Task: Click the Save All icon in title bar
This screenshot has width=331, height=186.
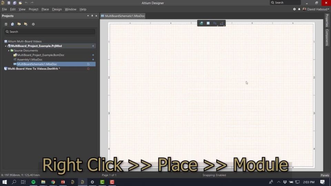Action: pos(14,3)
